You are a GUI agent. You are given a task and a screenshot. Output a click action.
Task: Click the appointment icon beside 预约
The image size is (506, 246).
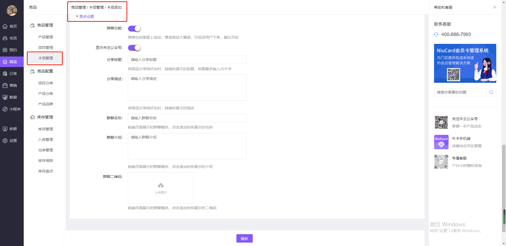click(x=5, y=50)
